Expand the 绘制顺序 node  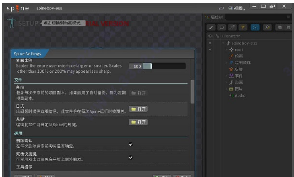pos(227,62)
